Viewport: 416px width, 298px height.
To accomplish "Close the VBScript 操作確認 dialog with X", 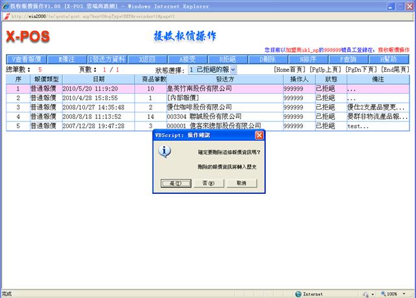I will point(259,134).
